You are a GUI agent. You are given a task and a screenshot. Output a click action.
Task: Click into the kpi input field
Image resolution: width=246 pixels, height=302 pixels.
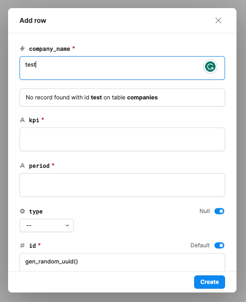tap(122, 139)
